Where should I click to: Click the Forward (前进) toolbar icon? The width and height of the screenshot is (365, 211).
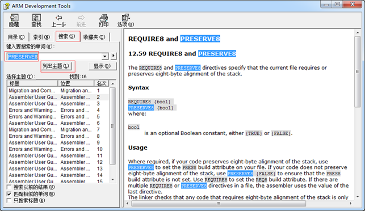tap(81, 20)
